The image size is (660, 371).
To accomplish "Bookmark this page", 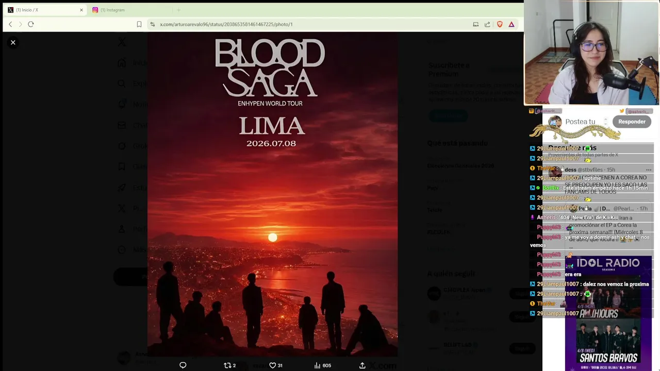I will [x=139, y=24].
